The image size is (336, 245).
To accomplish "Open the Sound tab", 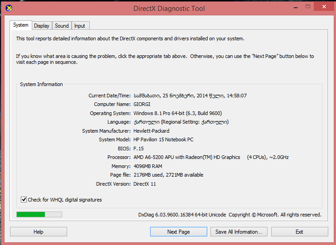I will pos(62,26).
